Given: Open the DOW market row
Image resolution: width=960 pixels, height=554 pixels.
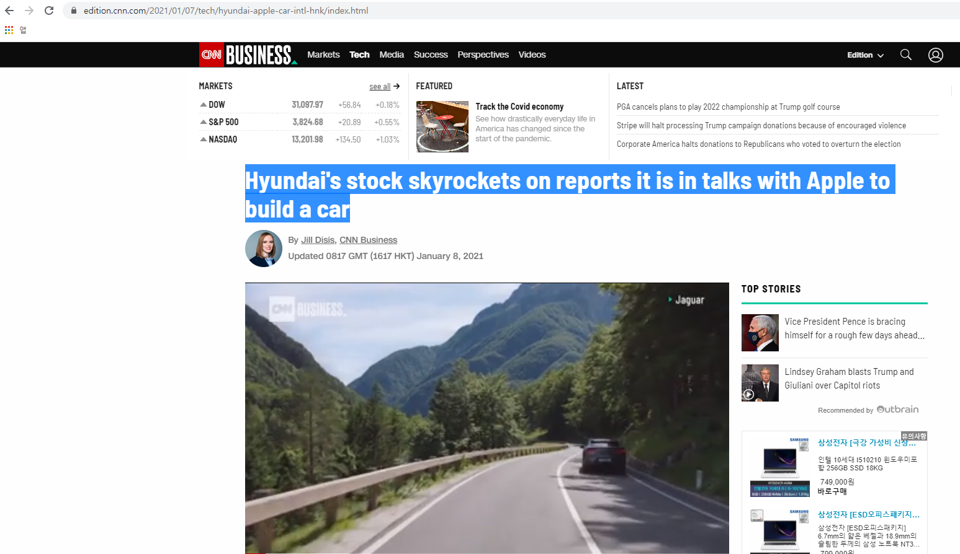Looking at the screenshot, I should point(299,105).
